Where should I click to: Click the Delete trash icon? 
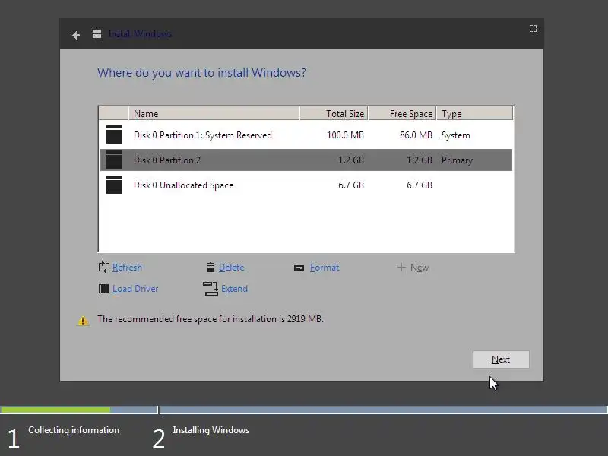[x=211, y=268]
